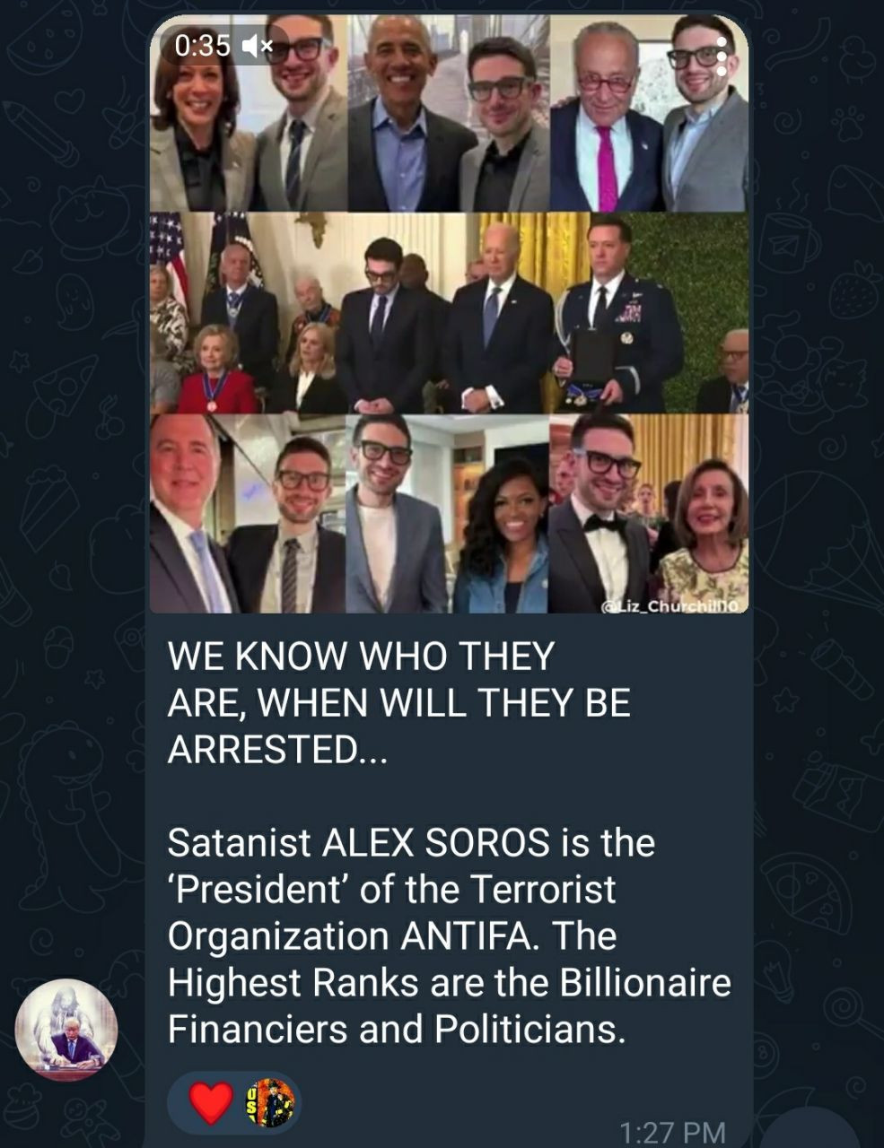Tap the collage panel with the denim jacket
Image resolution: width=884 pixels, height=1148 pixels.
click(448, 514)
